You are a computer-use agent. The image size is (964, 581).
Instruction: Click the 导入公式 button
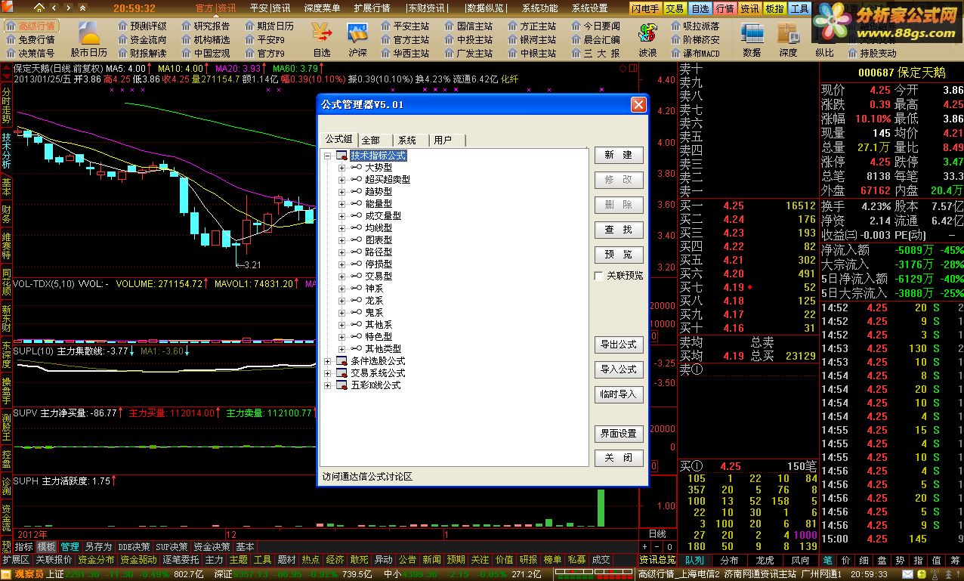pos(619,369)
